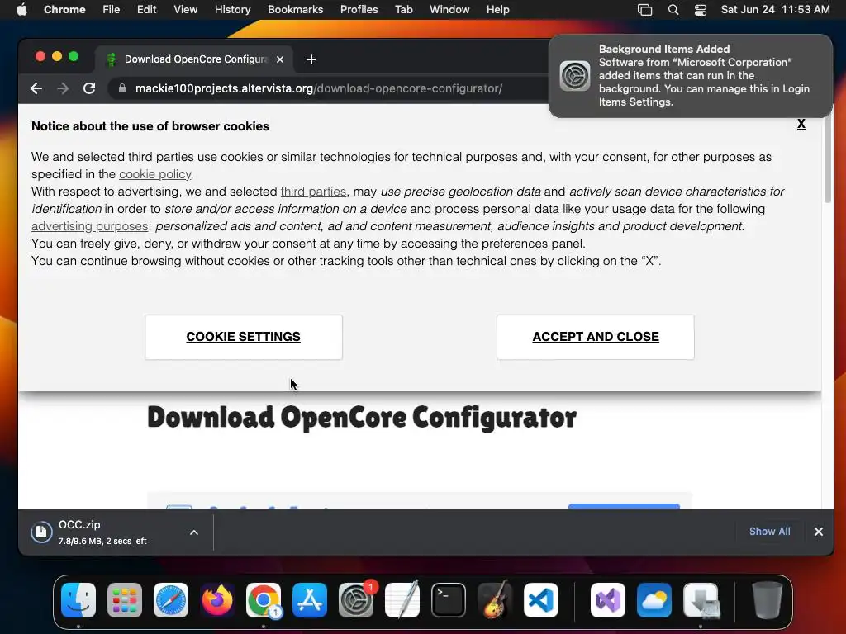Screen dimensions: 846x634
Task: Open System Settings from the Dock
Action: [x=356, y=600]
